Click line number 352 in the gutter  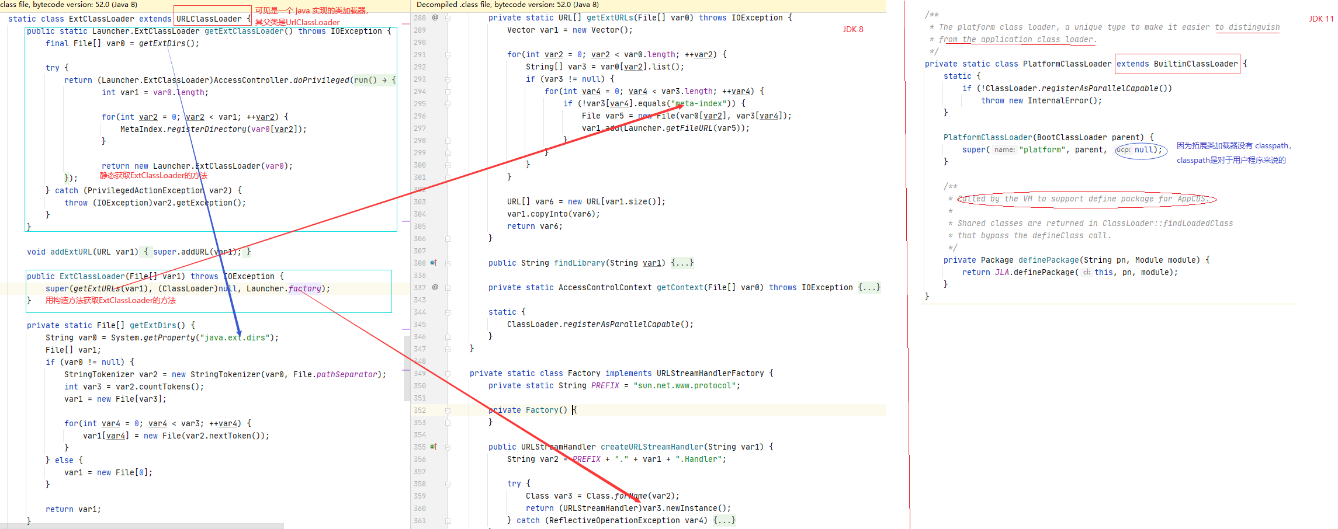pyautogui.click(x=420, y=410)
